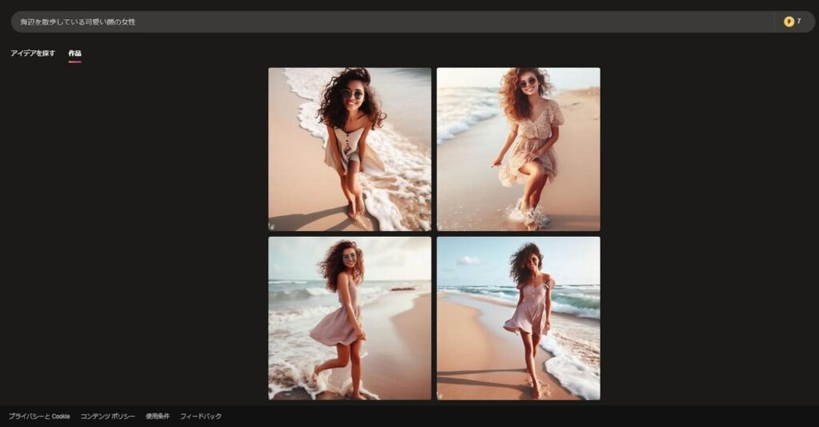Open the top-left image with white buttoned dress

coord(350,149)
